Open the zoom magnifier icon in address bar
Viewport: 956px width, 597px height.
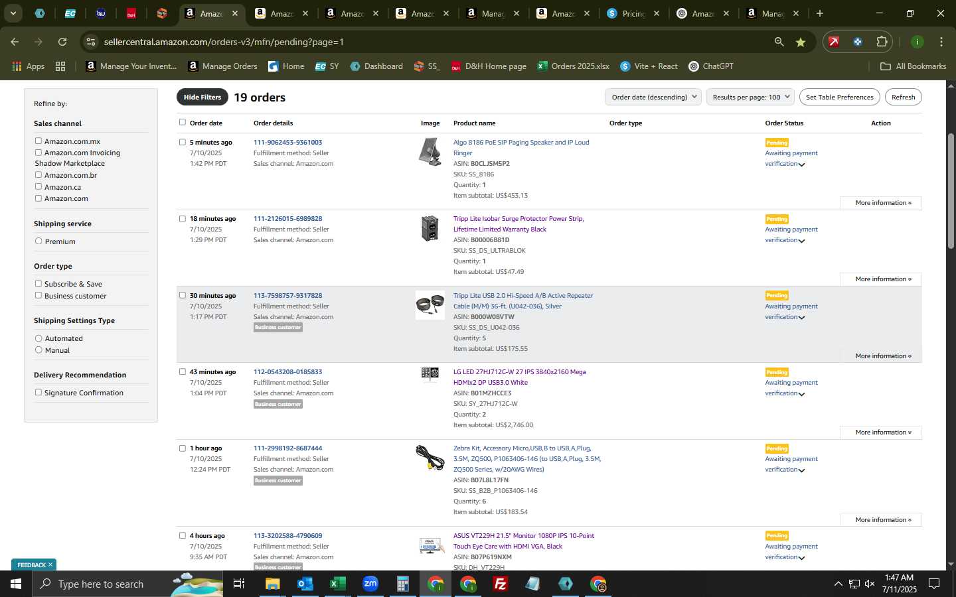pyautogui.click(x=779, y=42)
